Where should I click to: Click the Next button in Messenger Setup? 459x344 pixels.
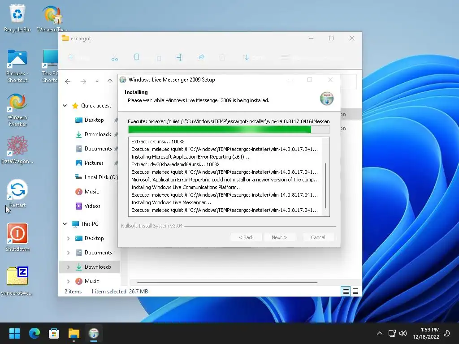pos(279,237)
